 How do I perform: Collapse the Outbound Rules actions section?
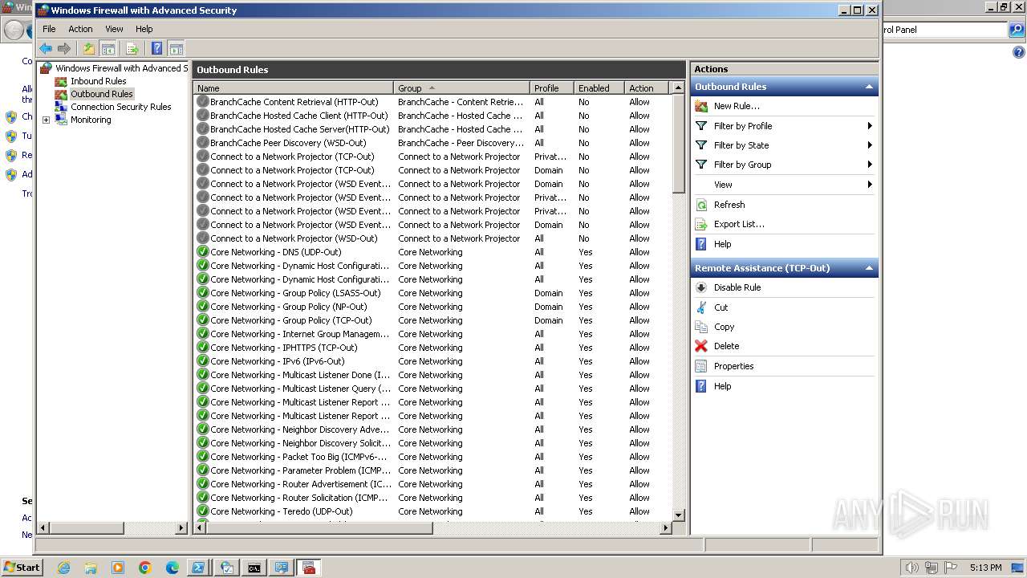point(868,87)
